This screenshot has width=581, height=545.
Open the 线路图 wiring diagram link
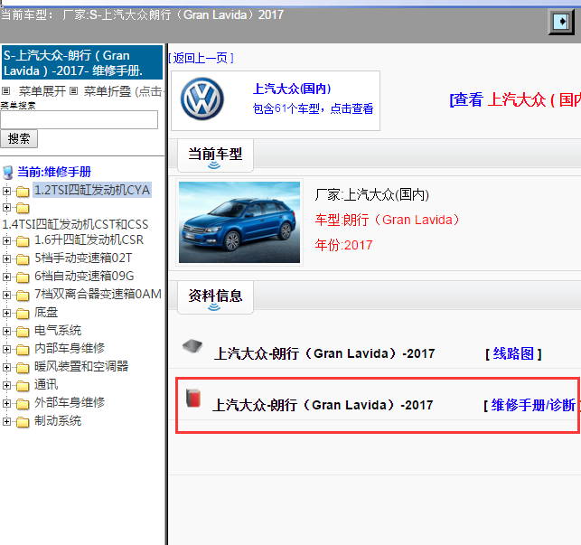click(x=513, y=353)
